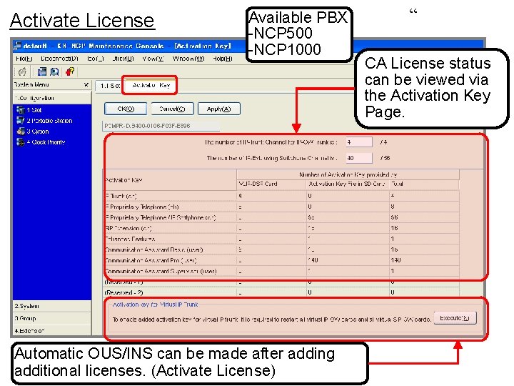Viewport: 514px width, 386px height.
Task: Select 1 Slot in the tree
Action: (x=34, y=110)
